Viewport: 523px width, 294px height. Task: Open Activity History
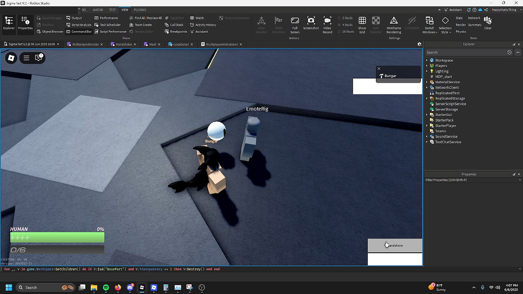pos(203,24)
